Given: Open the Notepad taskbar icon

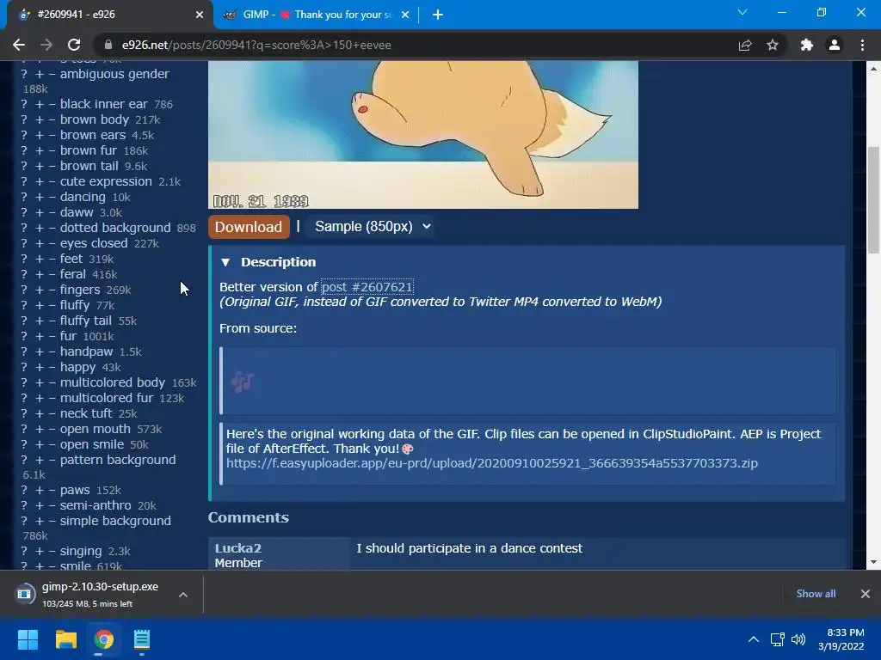Looking at the screenshot, I should [x=142, y=639].
